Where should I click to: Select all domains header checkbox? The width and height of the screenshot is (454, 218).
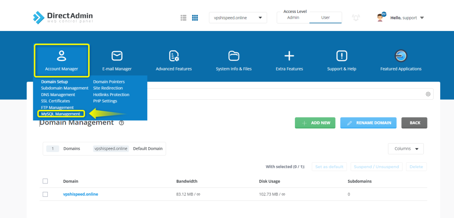45,181
